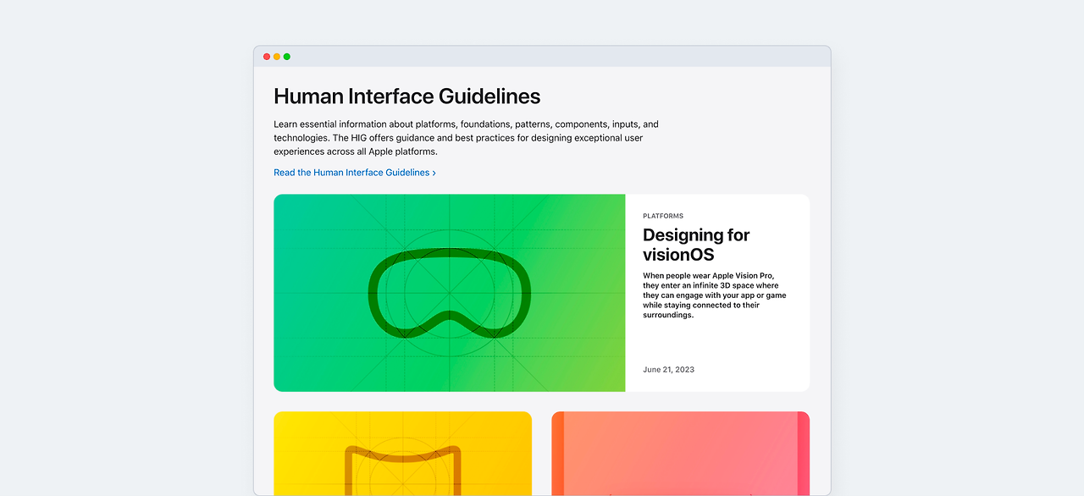Maximize the window with the green button

(287, 57)
